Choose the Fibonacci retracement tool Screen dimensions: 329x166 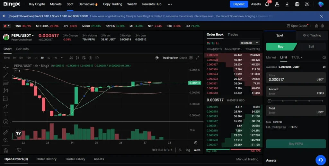click(x=6, y=83)
